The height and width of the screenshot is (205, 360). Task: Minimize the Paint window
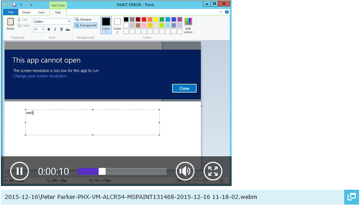pyautogui.click(x=207, y=4)
